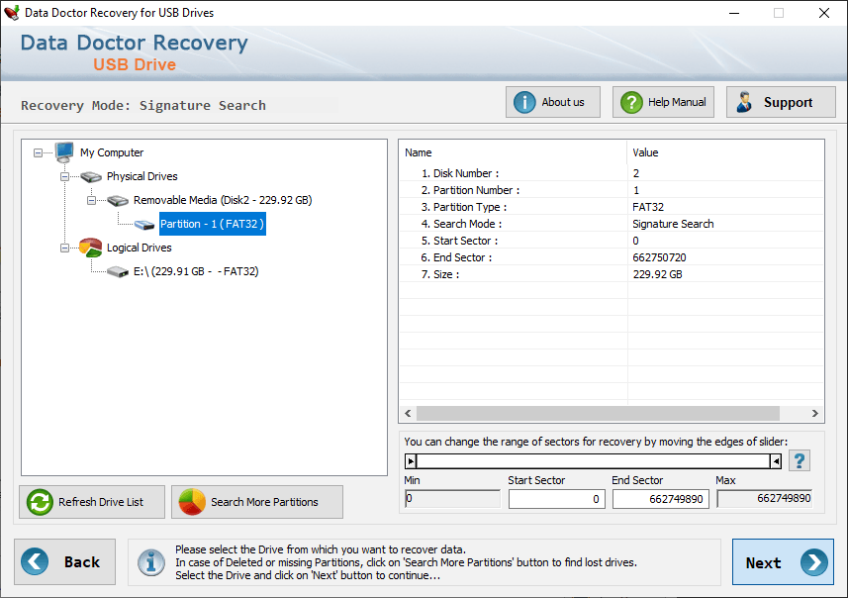
Task: Select the E:\ (229.91 GB - FAT32) drive
Action: coord(196,271)
